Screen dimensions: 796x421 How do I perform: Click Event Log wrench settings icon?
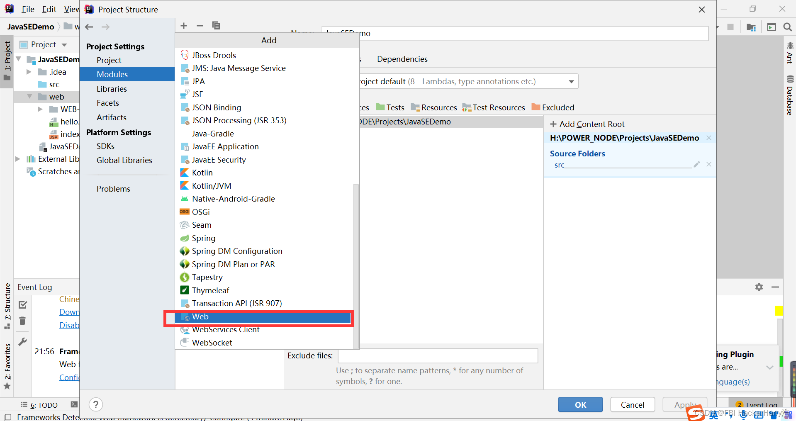23,342
